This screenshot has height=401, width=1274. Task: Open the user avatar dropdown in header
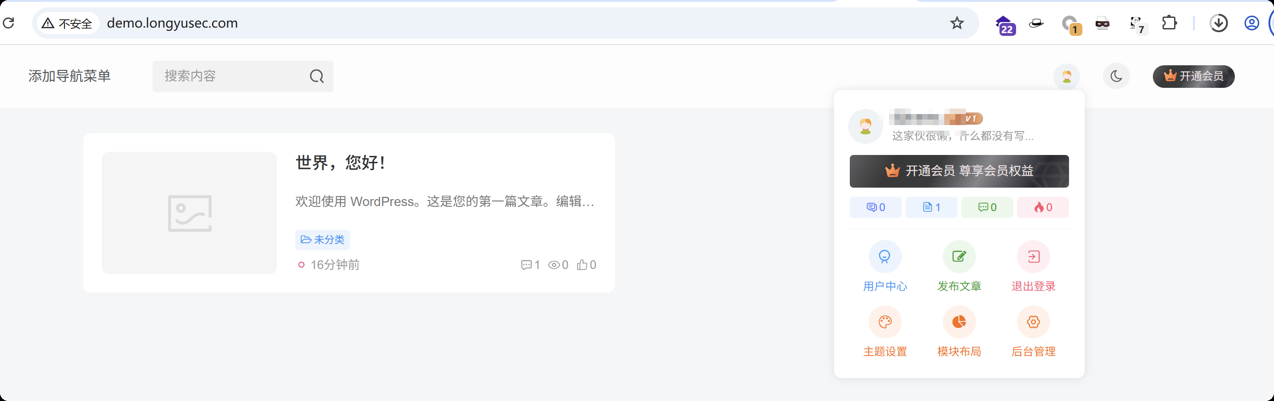[x=1067, y=76]
